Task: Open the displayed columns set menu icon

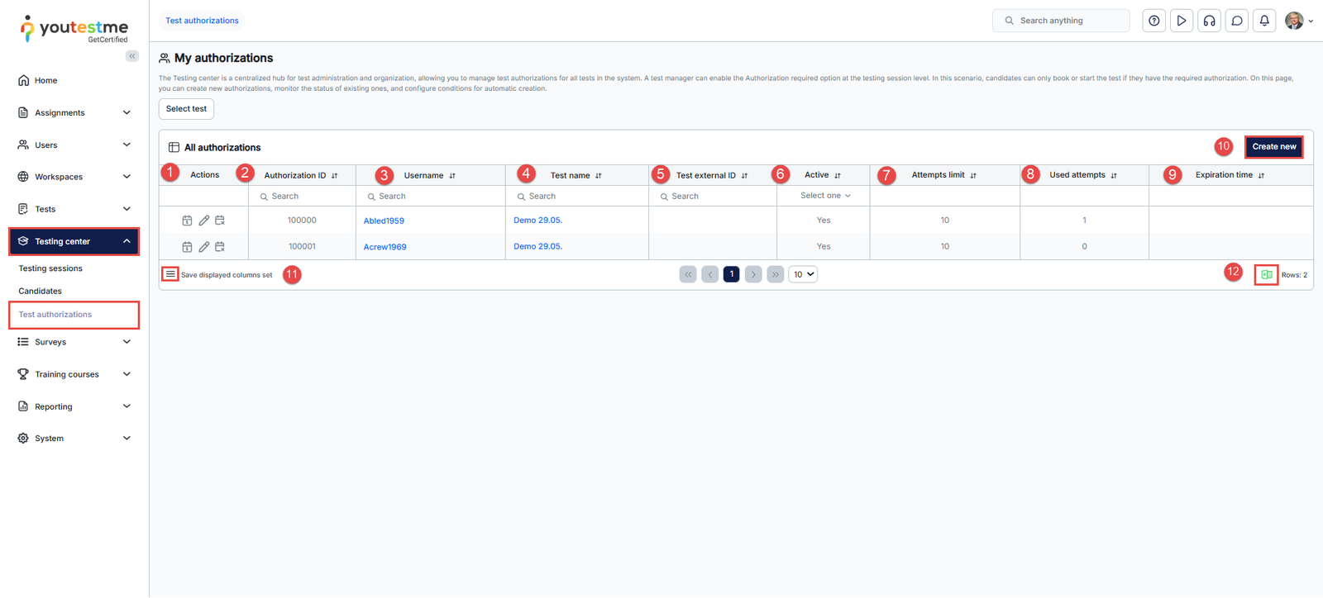Action: point(170,274)
